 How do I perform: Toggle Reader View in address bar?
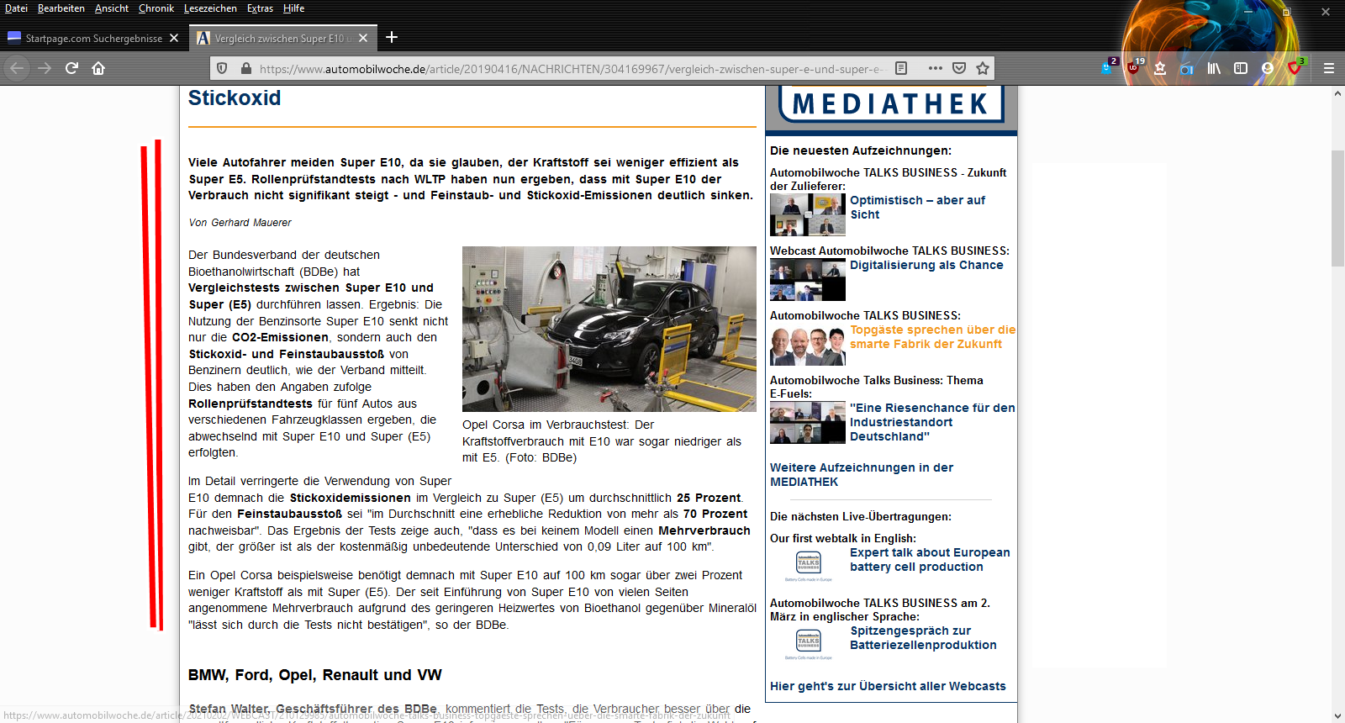[x=901, y=68]
